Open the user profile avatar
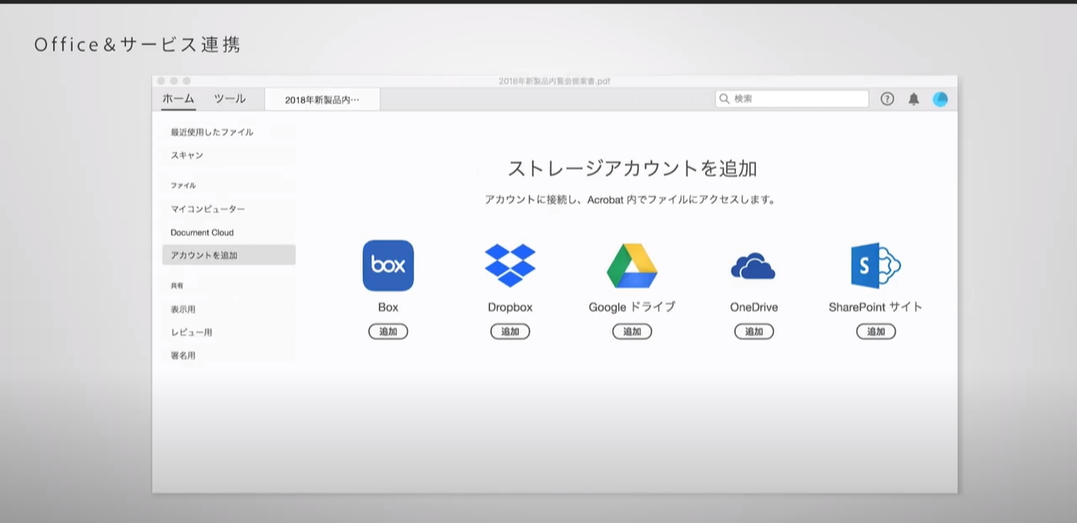 tap(940, 99)
